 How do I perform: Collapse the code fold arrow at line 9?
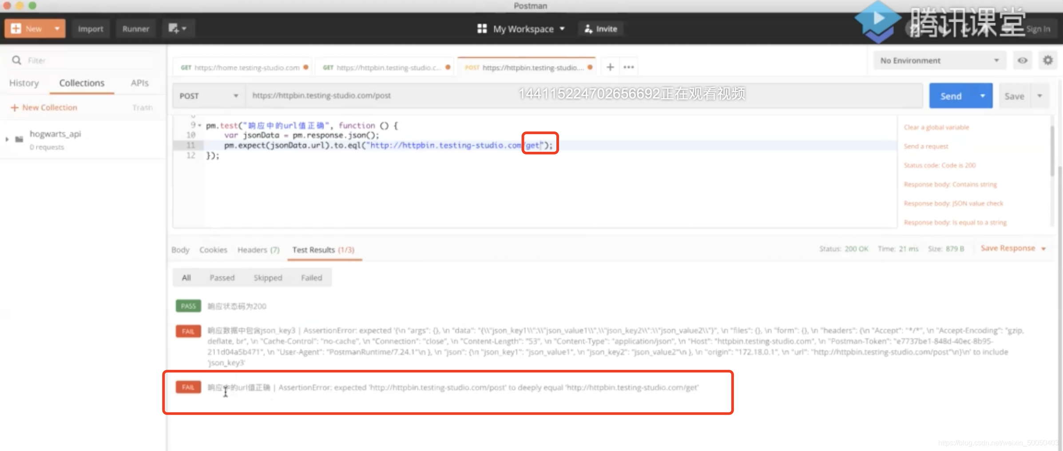point(199,126)
